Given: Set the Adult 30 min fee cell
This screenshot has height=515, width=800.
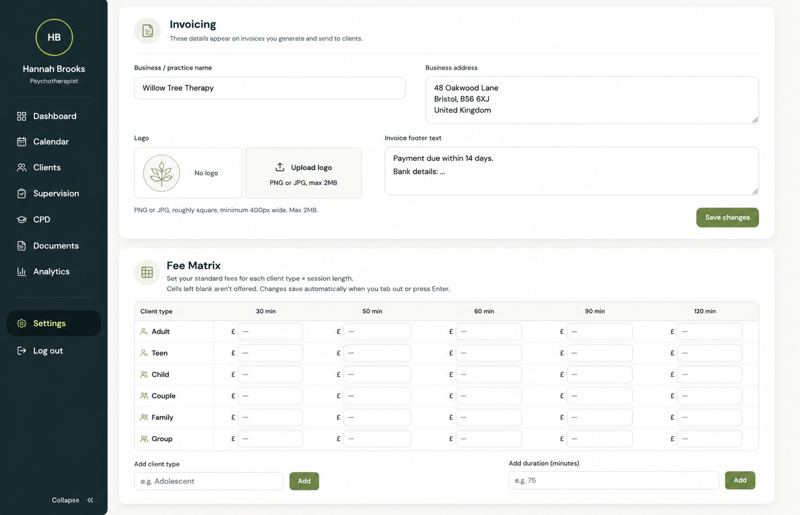Looking at the screenshot, I should pos(270,332).
